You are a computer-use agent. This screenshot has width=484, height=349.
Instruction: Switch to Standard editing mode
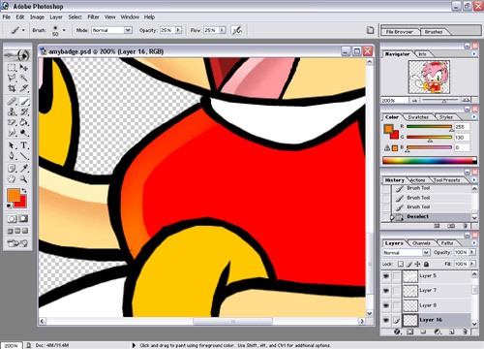12,219
